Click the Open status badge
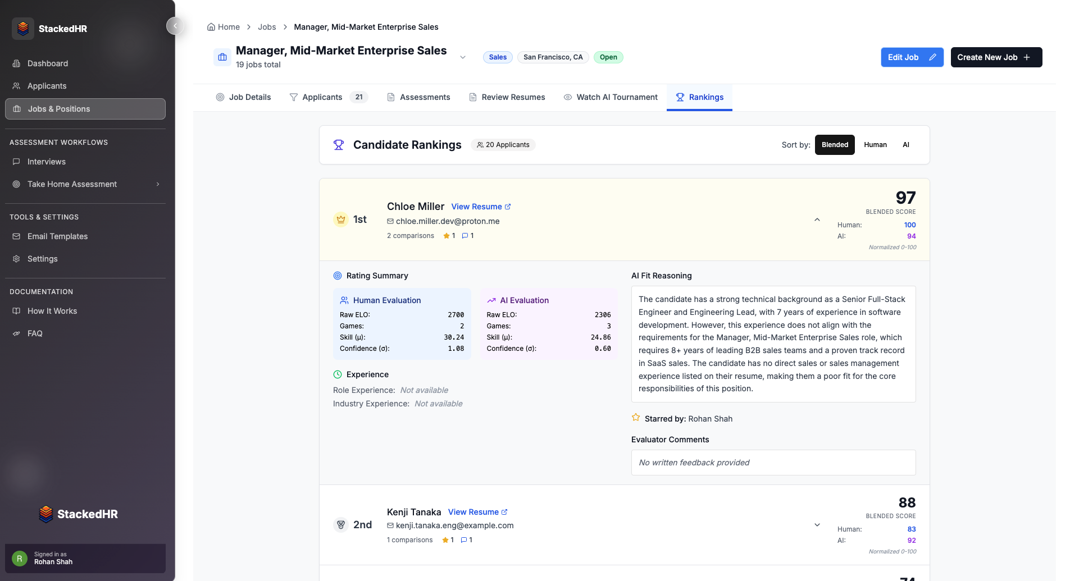Viewport: 1070px width, 581px height. click(x=608, y=57)
